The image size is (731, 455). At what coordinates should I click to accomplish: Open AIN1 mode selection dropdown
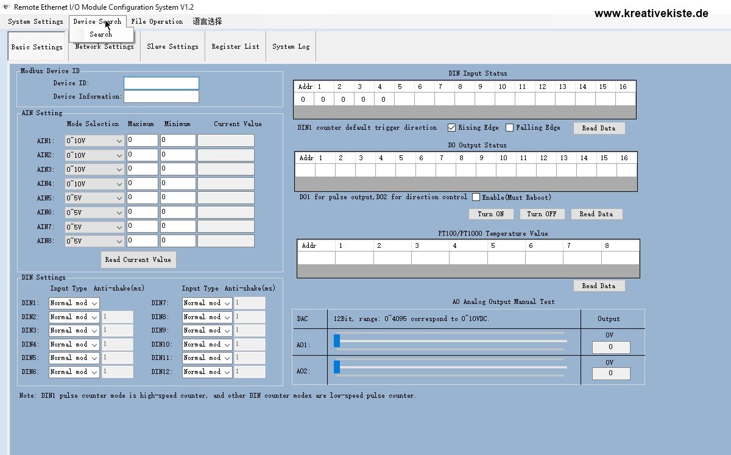pyautogui.click(x=94, y=141)
